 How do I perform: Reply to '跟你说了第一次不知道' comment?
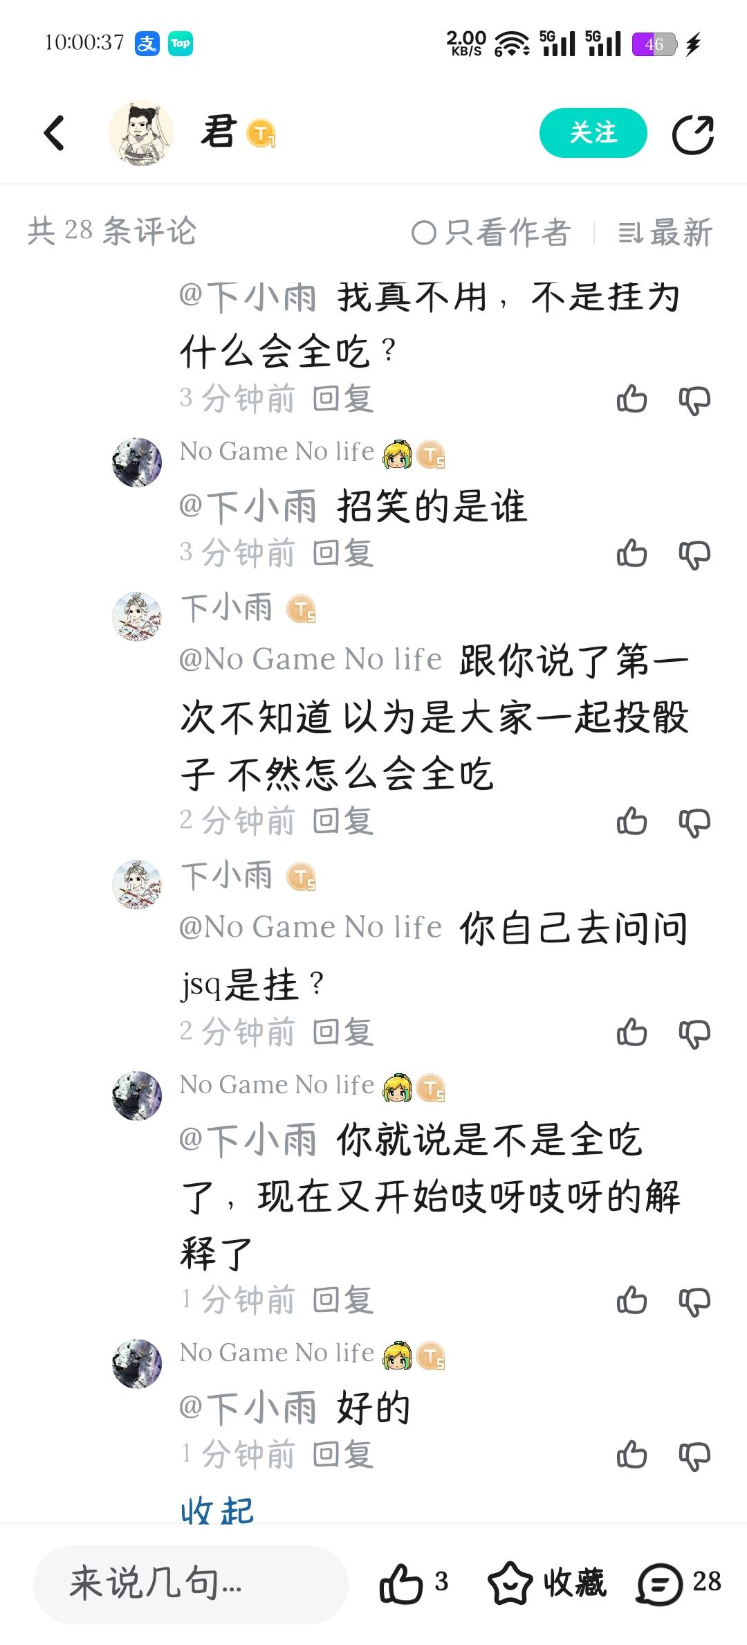(342, 821)
